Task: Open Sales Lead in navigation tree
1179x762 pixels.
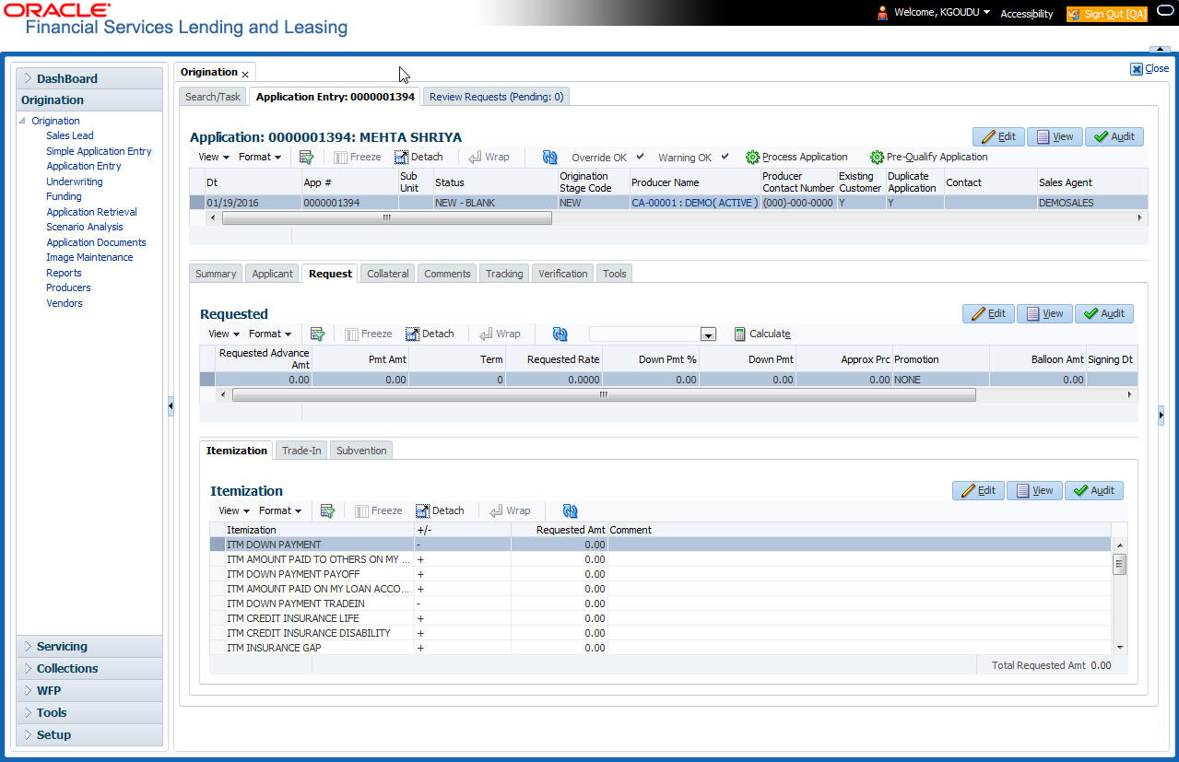Action: coord(70,135)
